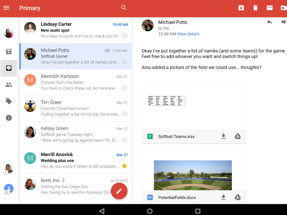The height and width of the screenshot is (215, 287).
Task: Mark message unread with envelope icon
Action: pyautogui.click(x=270, y=8)
